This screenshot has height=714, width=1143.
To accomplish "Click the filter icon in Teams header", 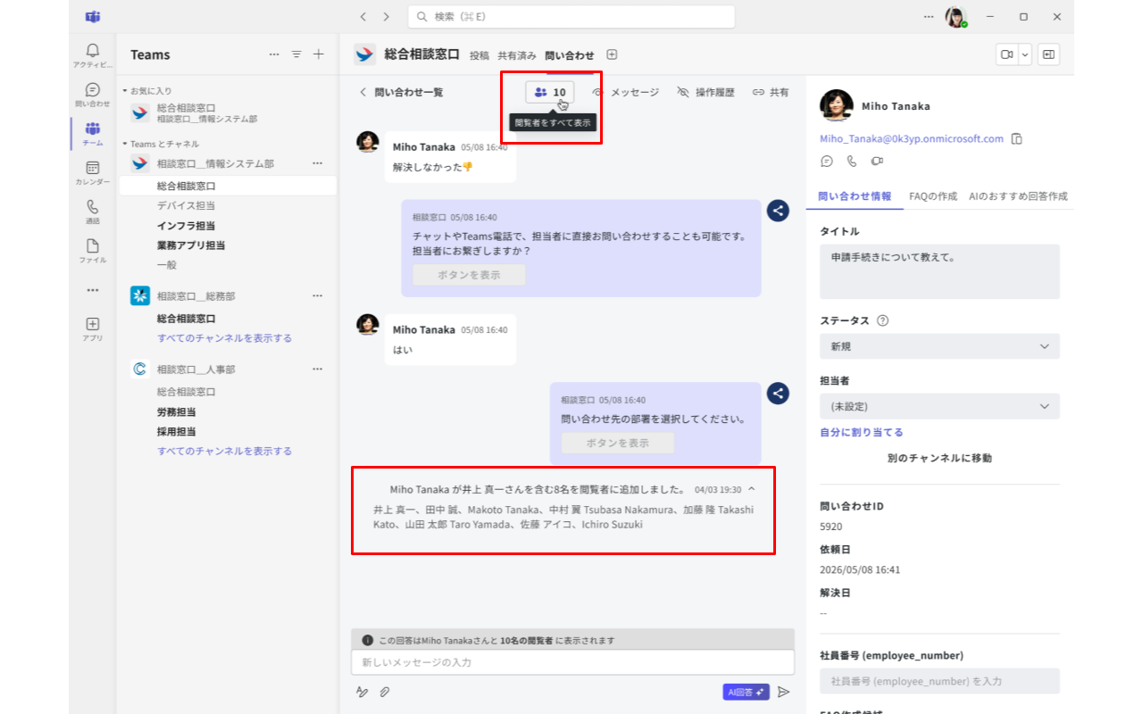I will tap(296, 54).
